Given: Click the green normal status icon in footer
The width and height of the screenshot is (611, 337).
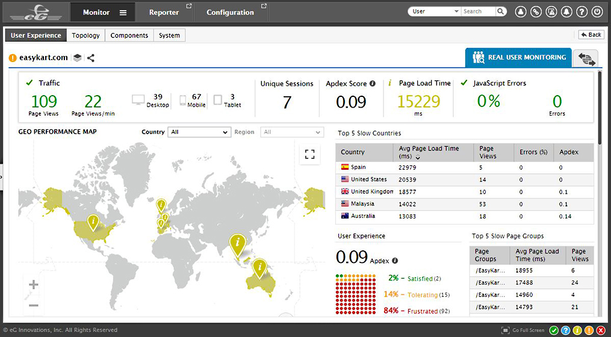Looking at the screenshot, I should click(554, 330).
